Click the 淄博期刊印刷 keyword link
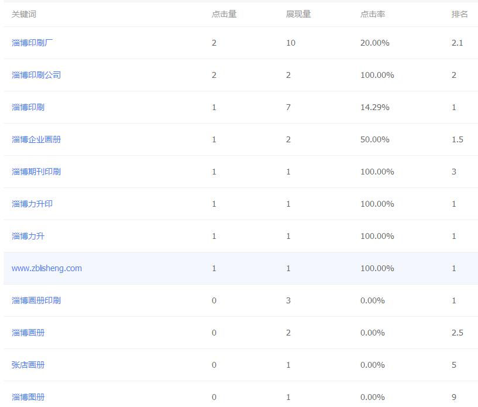The width and height of the screenshot is (478, 407). [36, 172]
